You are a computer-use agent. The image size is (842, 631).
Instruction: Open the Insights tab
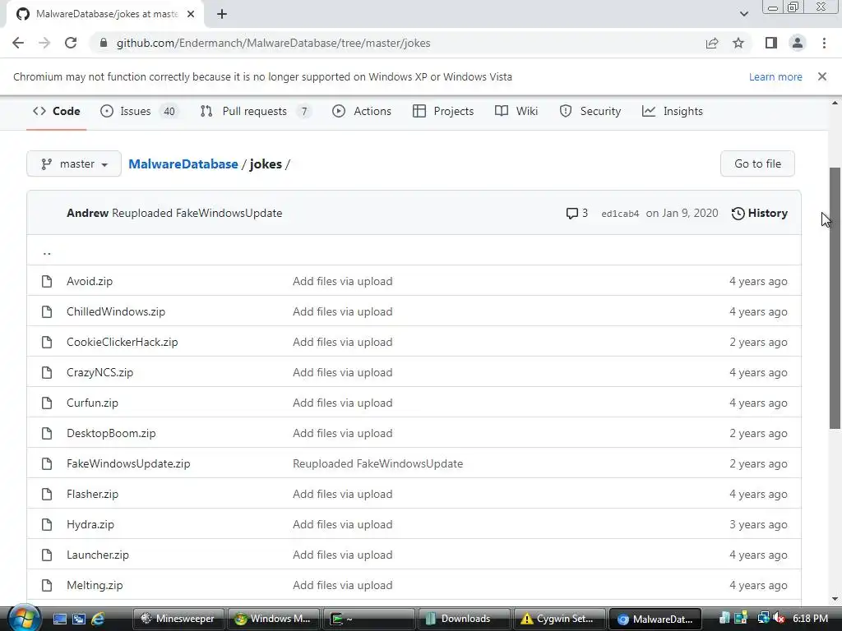673,111
